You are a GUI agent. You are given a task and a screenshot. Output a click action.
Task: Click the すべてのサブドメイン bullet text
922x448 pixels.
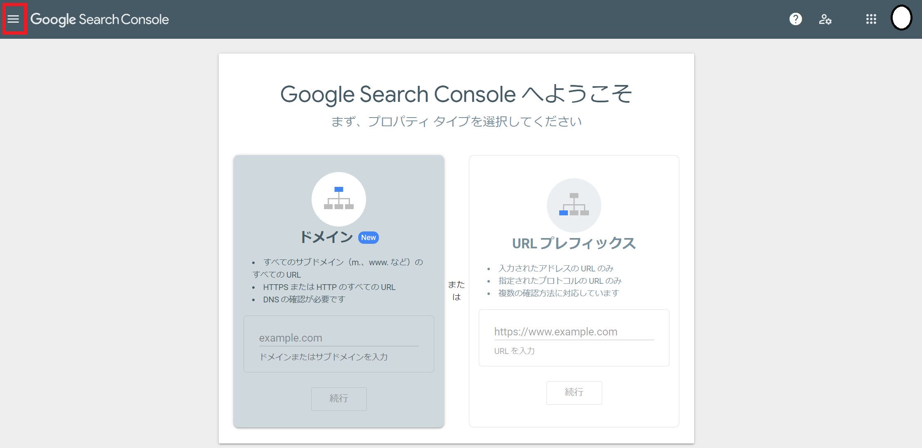click(x=338, y=269)
